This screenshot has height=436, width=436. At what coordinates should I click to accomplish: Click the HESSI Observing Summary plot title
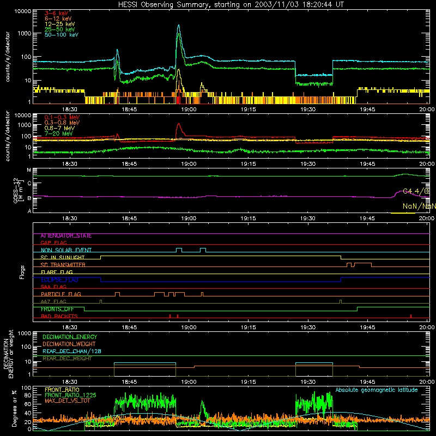[x=231, y=4]
